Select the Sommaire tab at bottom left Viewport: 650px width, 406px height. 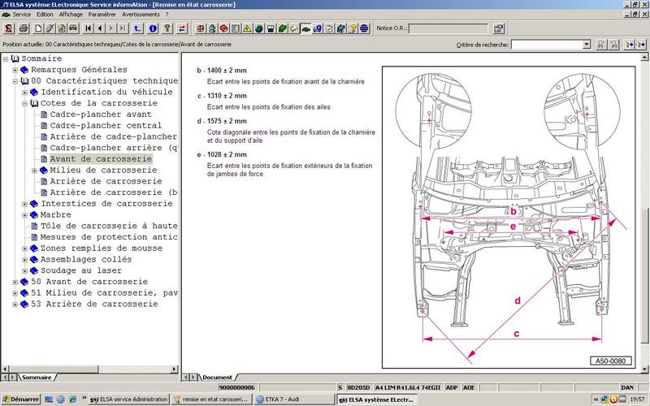pos(37,378)
